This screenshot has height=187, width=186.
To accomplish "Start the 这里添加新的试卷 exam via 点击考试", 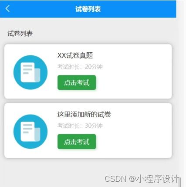I will coord(77,142).
